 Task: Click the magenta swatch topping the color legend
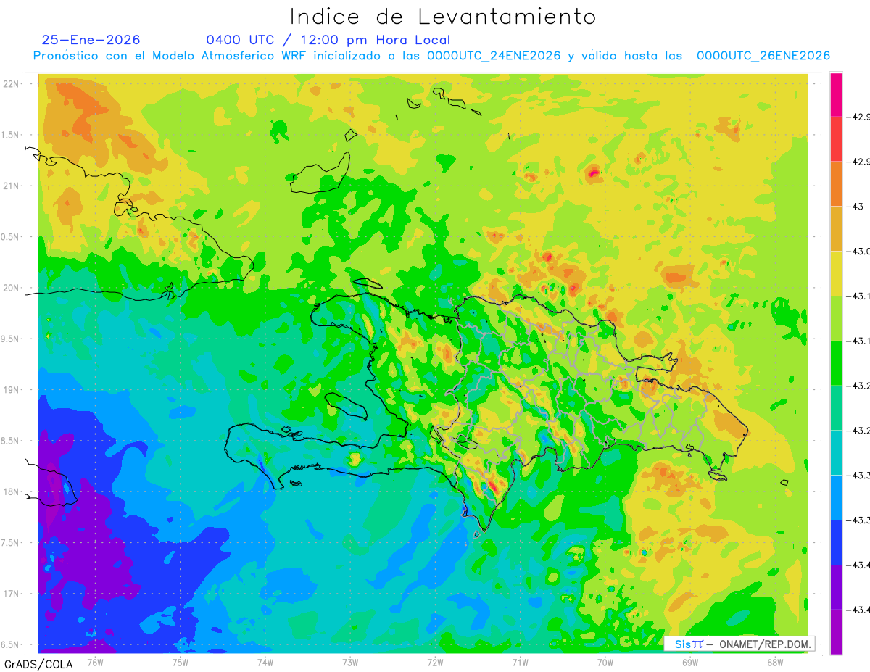[x=836, y=94]
